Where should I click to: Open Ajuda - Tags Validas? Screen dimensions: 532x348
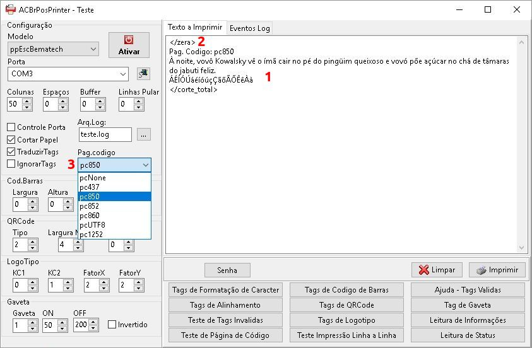(x=468, y=290)
